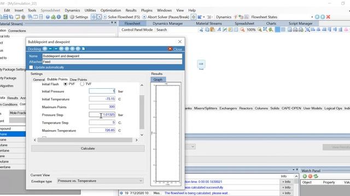The height and width of the screenshot is (196, 350).
Task: Click the green zoom-to-fit arrows icon
Action: coord(271,29)
